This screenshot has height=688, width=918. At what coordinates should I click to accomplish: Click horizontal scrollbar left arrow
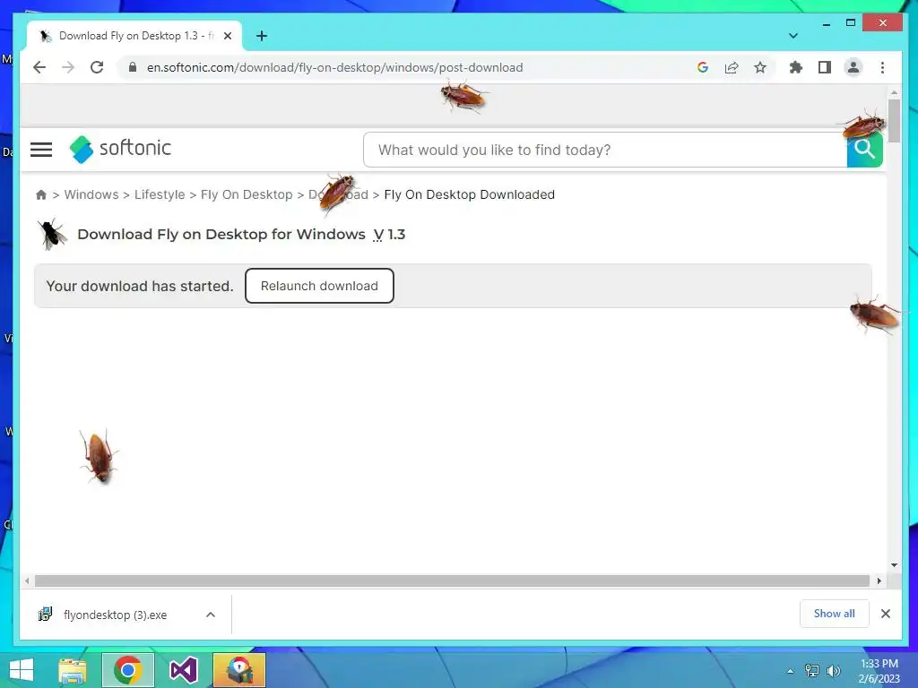27,580
